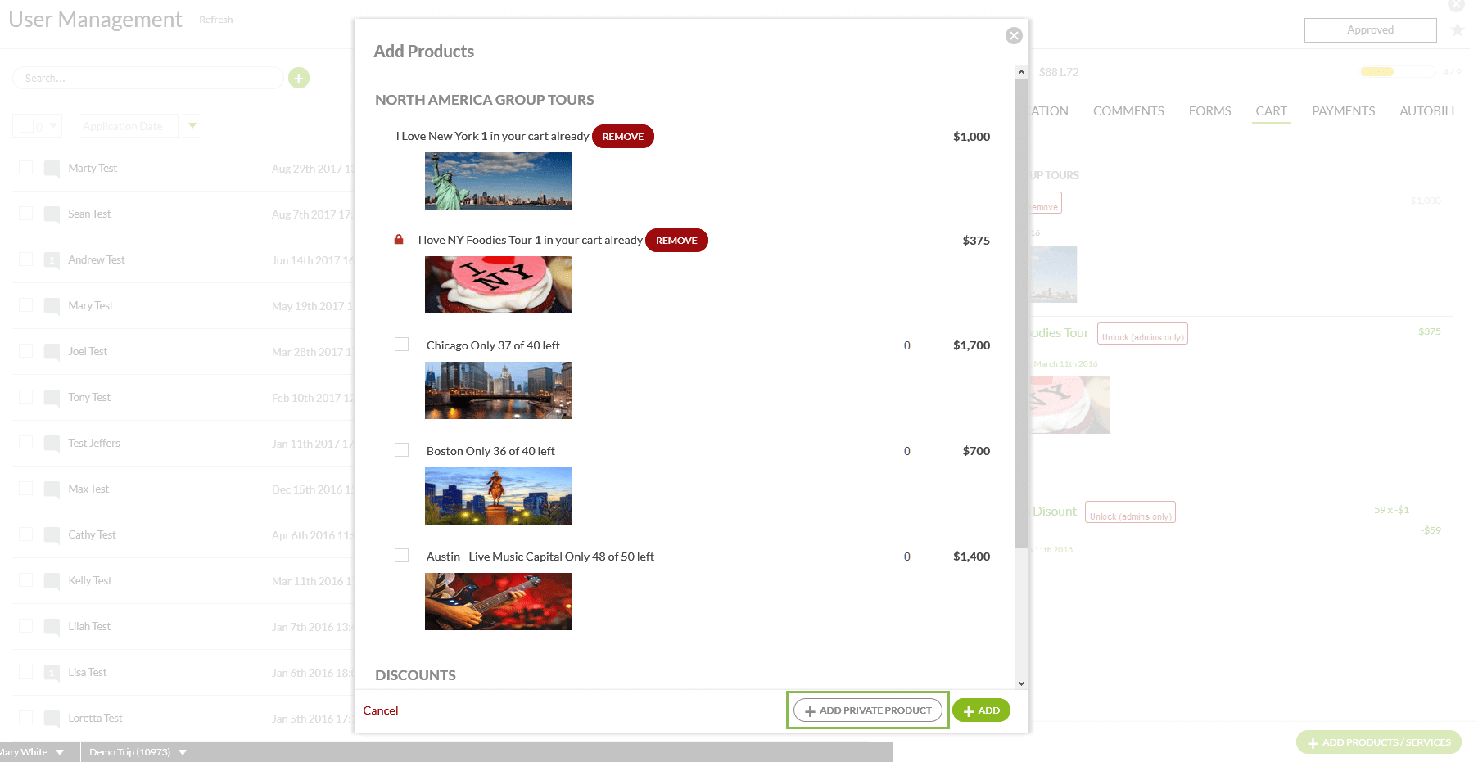The height and width of the screenshot is (762, 1478).
Task: Open the Comments tab
Action: click(x=1128, y=111)
